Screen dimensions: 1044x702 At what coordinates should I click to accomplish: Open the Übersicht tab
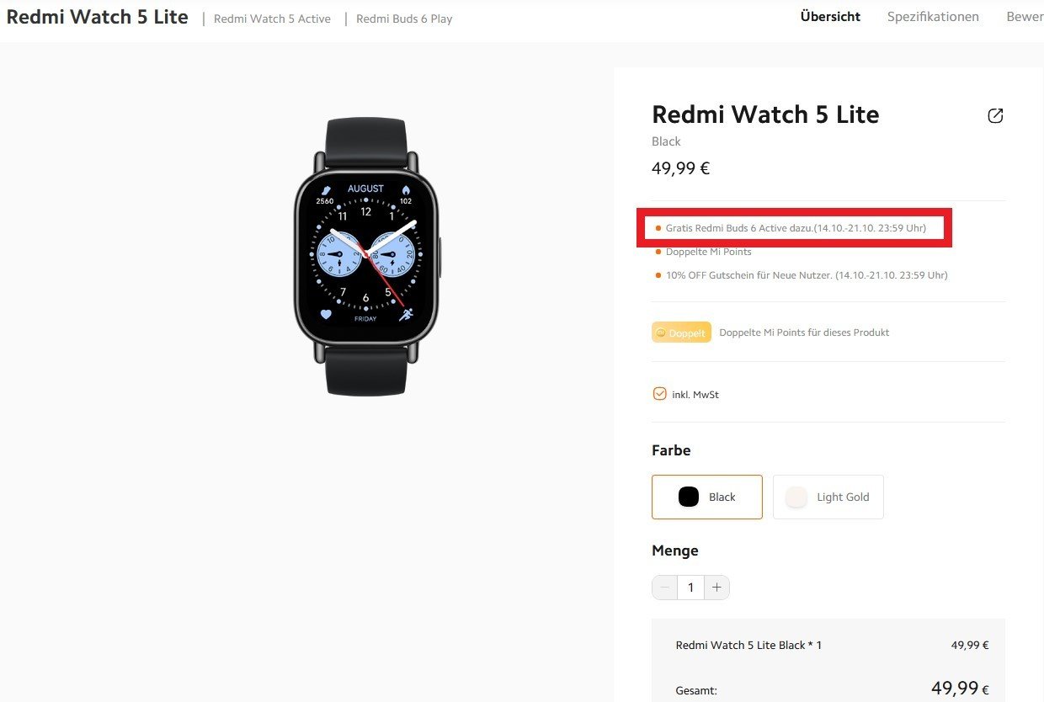click(830, 17)
